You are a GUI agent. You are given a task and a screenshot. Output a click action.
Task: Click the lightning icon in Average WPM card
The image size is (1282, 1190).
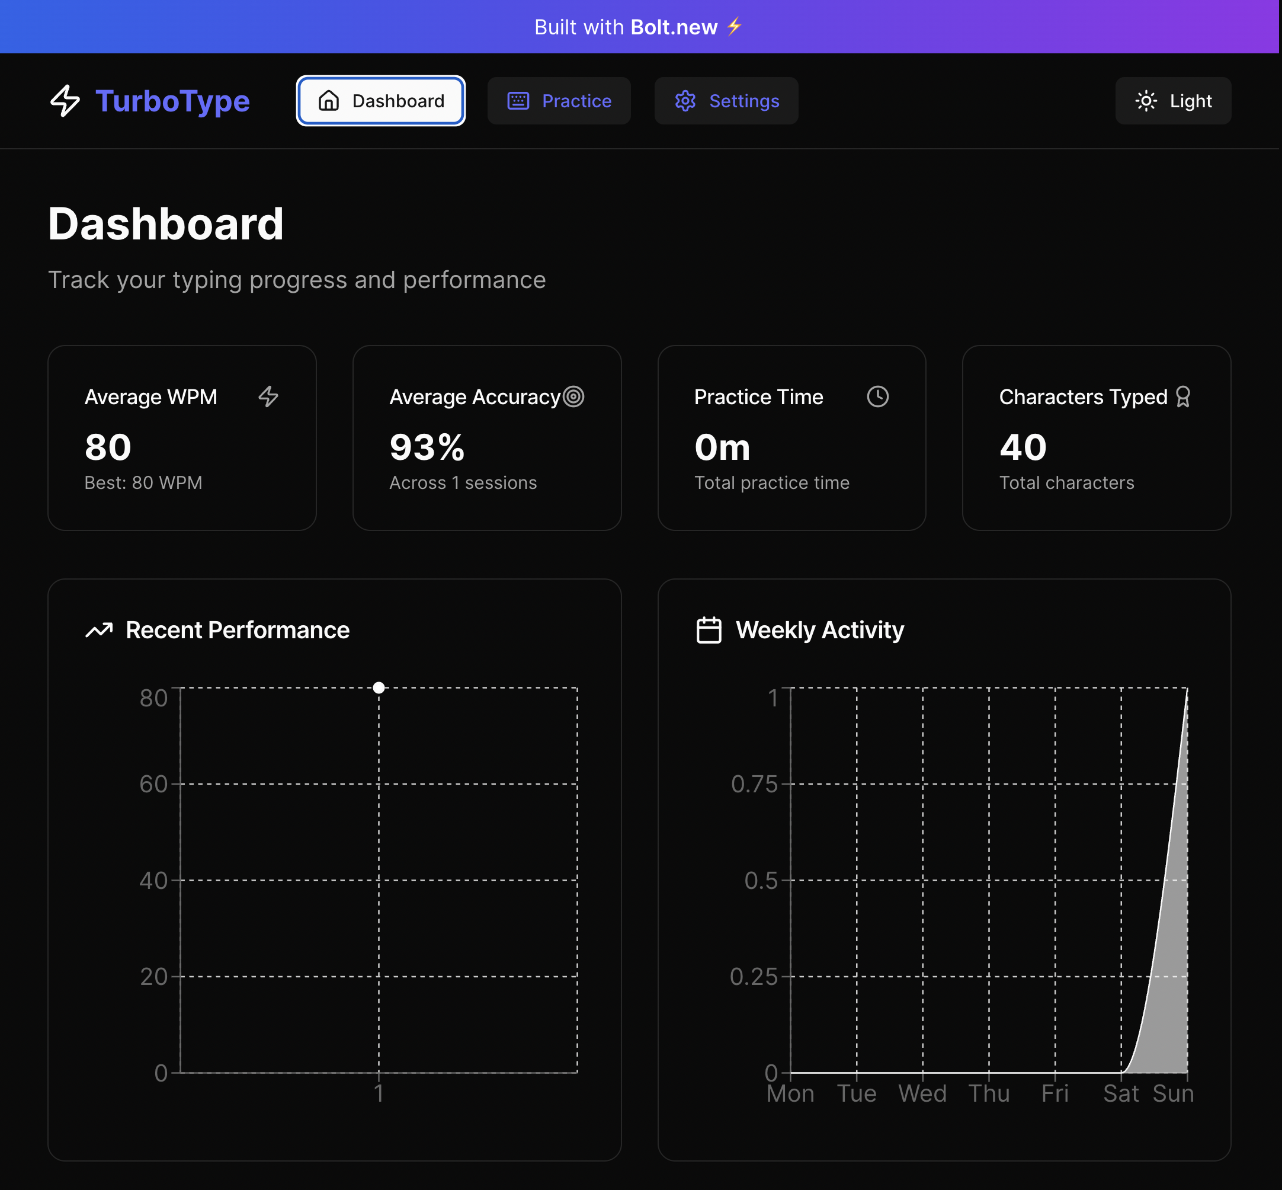[268, 396]
